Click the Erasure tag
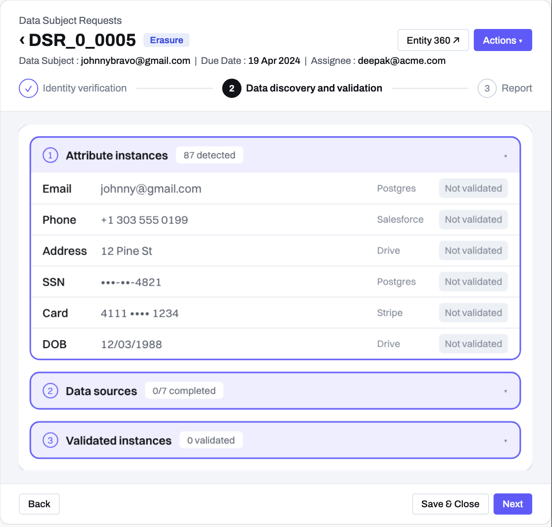Viewport: 552px width, 527px height. (167, 40)
